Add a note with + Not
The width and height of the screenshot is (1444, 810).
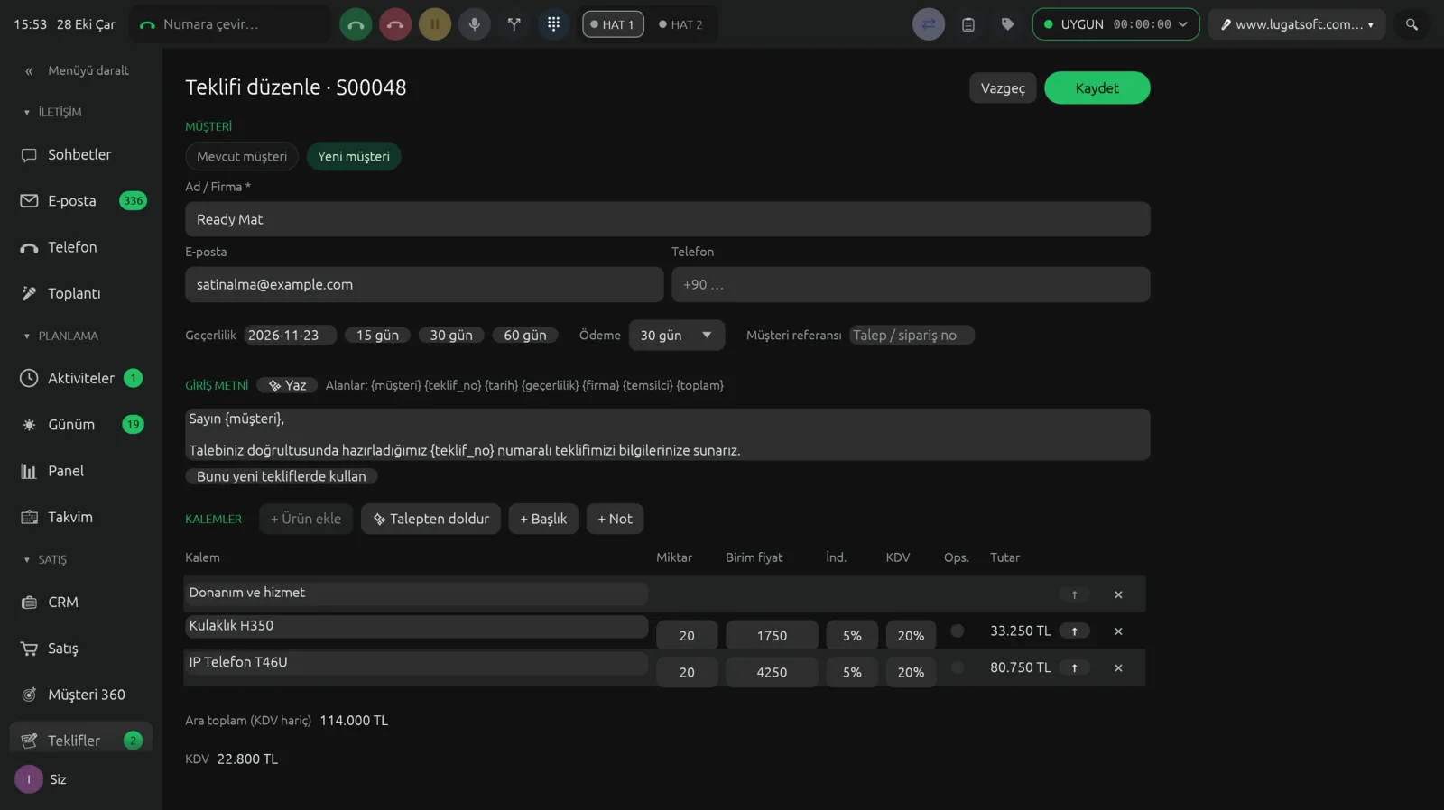point(615,520)
